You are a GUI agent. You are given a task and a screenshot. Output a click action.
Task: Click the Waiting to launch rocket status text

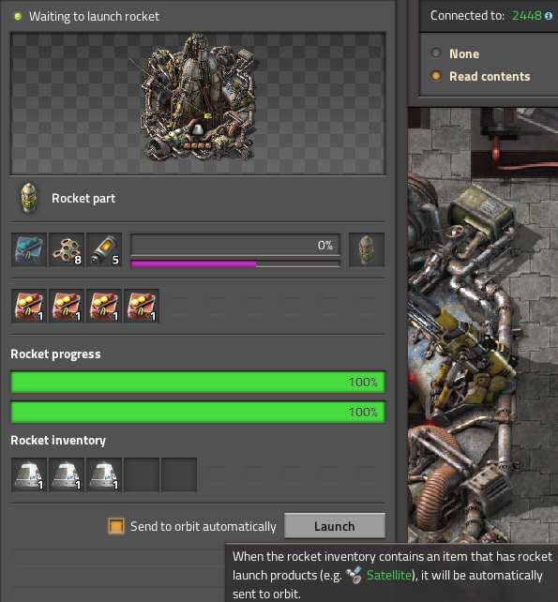(94, 16)
